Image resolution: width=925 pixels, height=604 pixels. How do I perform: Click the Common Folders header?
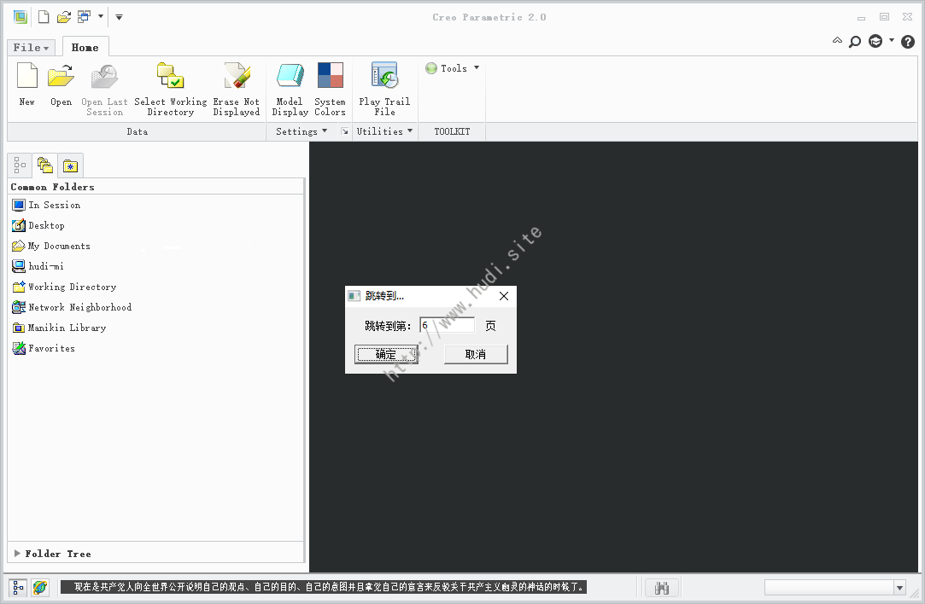click(52, 187)
